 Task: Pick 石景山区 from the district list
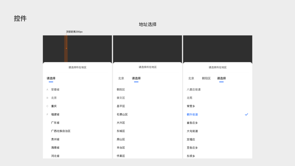click(122, 114)
